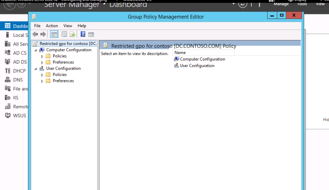Image resolution: width=329 pixels, height=190 pixels.
Task: Expand Preferences under User Configuration
Action: [42, 81]
